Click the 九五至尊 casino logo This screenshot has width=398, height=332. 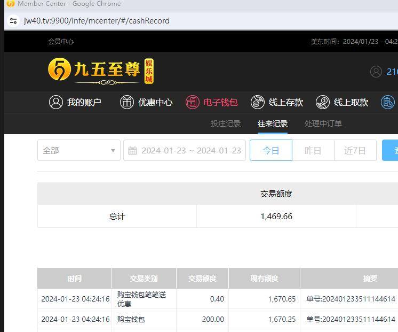coord(101,71)
